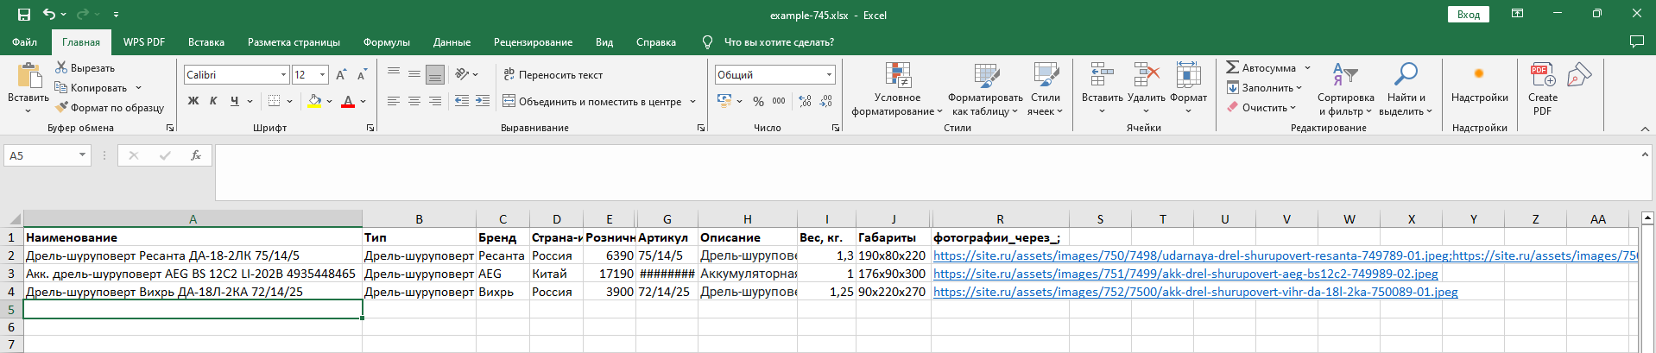Open Сортировка и фильтр menu
Viewport: 1656px width, 353px height.
pyautogui.click(x=1345, y=89)
